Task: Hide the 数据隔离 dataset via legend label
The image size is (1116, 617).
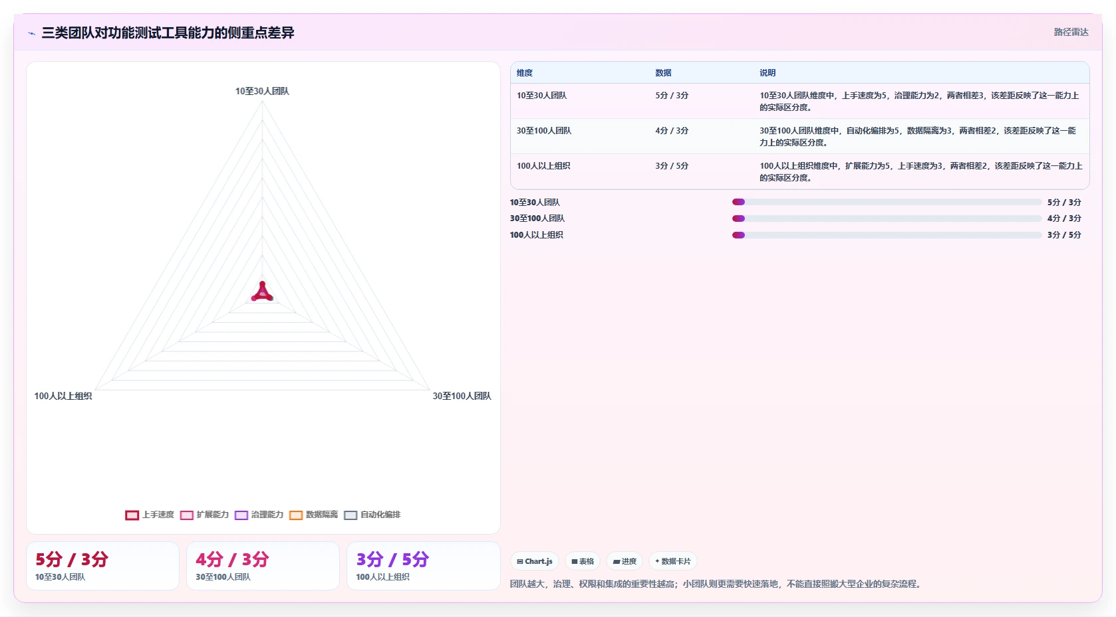Action: (x=322, y=515)
